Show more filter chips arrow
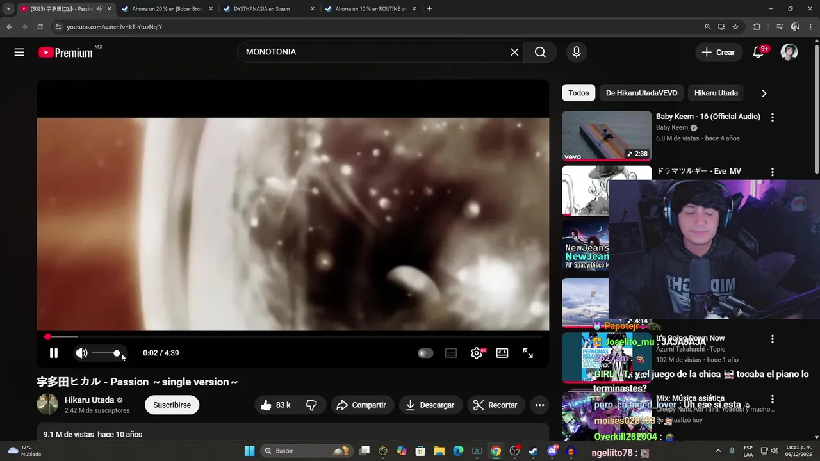 [764, 93]
